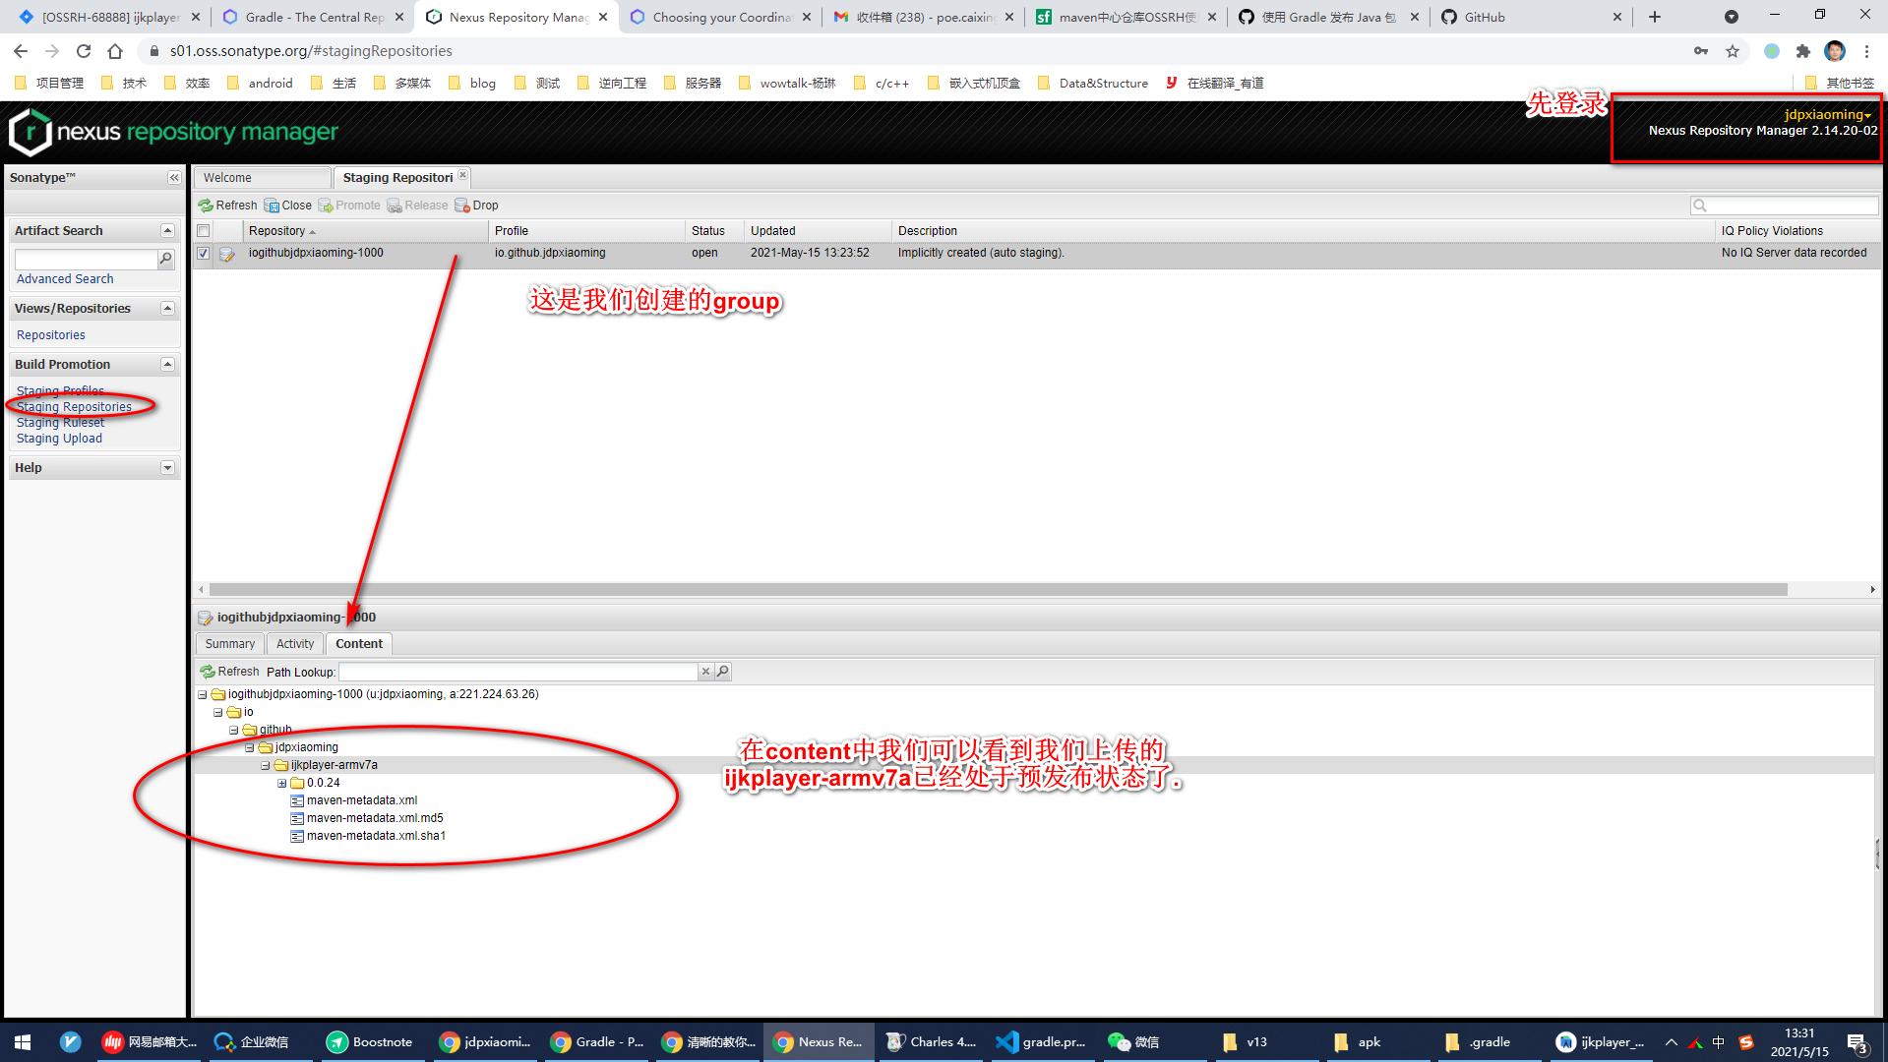Image resolution: width=1888 pixels, height=1062 pixels.
Task: Open the Staging Profiles link
Action: tap(60, 390)
